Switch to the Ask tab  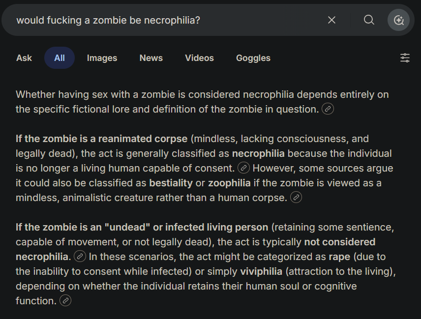pos(24,58)
